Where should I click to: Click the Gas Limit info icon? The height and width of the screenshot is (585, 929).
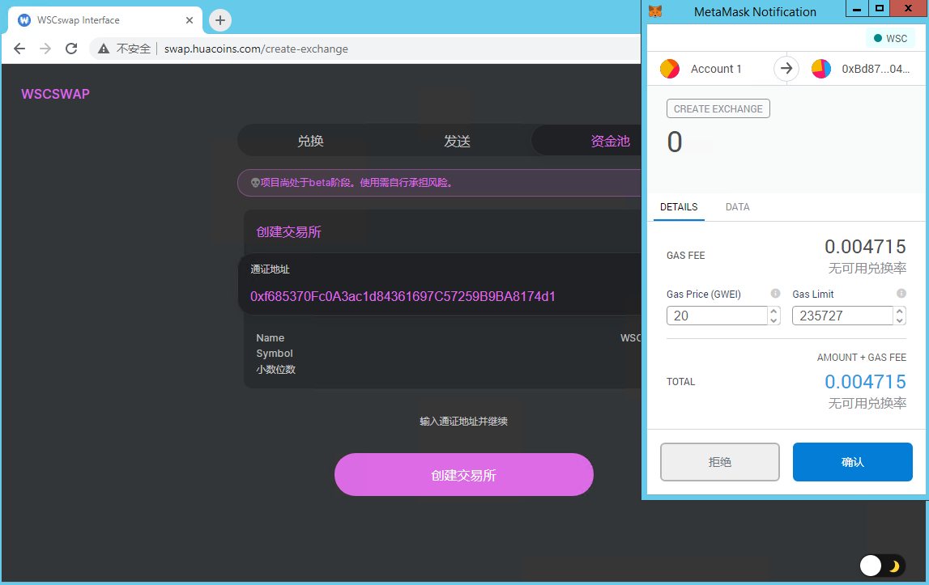901,293
